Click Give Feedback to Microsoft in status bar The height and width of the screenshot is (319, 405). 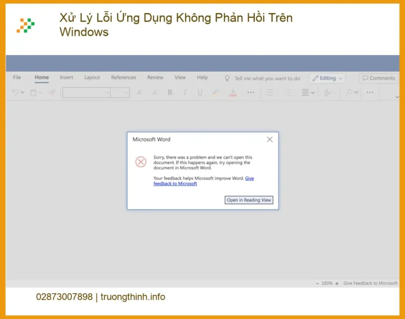tap(370, 283)
